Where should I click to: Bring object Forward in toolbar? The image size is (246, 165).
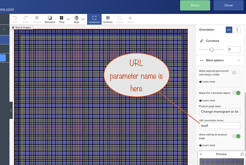37,20
